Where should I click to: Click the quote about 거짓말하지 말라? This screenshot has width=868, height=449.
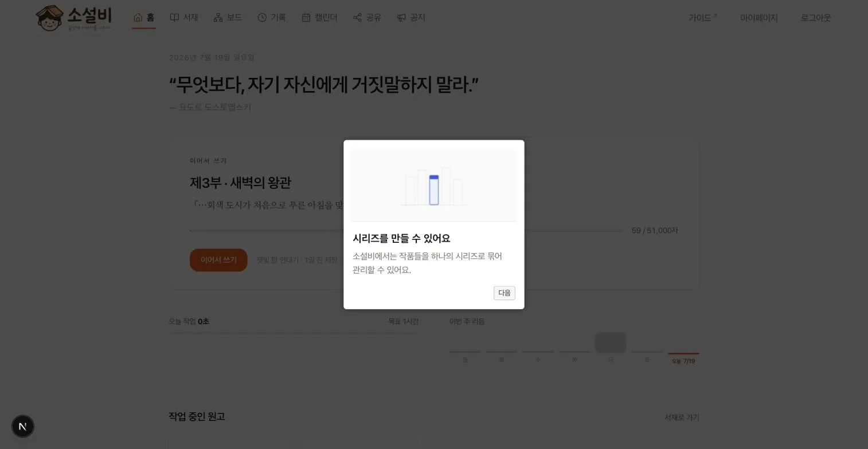coord(323,85)
